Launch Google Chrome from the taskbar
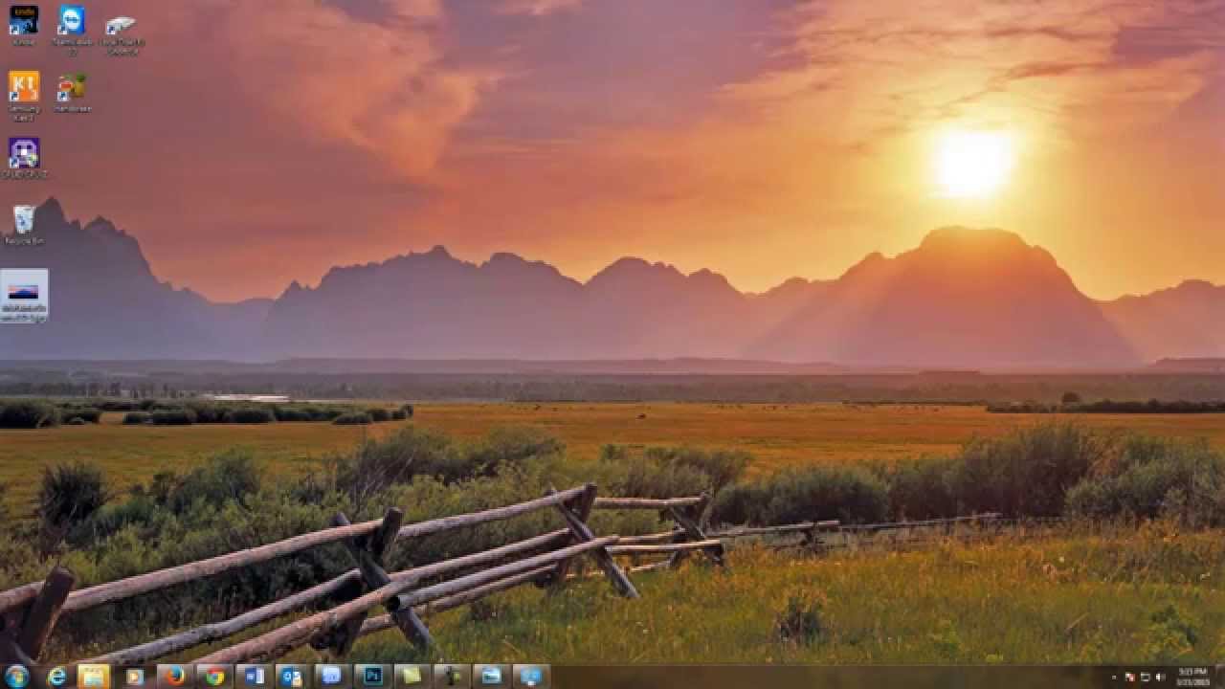This screenshot has height=689, width=1225. 212,676
